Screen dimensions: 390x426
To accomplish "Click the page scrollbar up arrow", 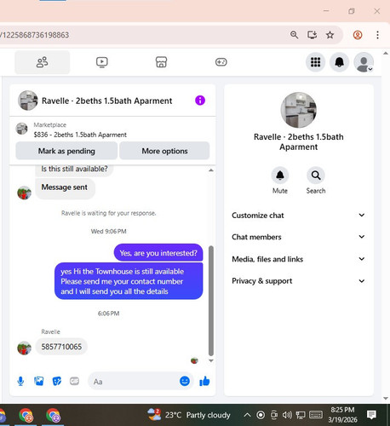I will coord(386,53).
